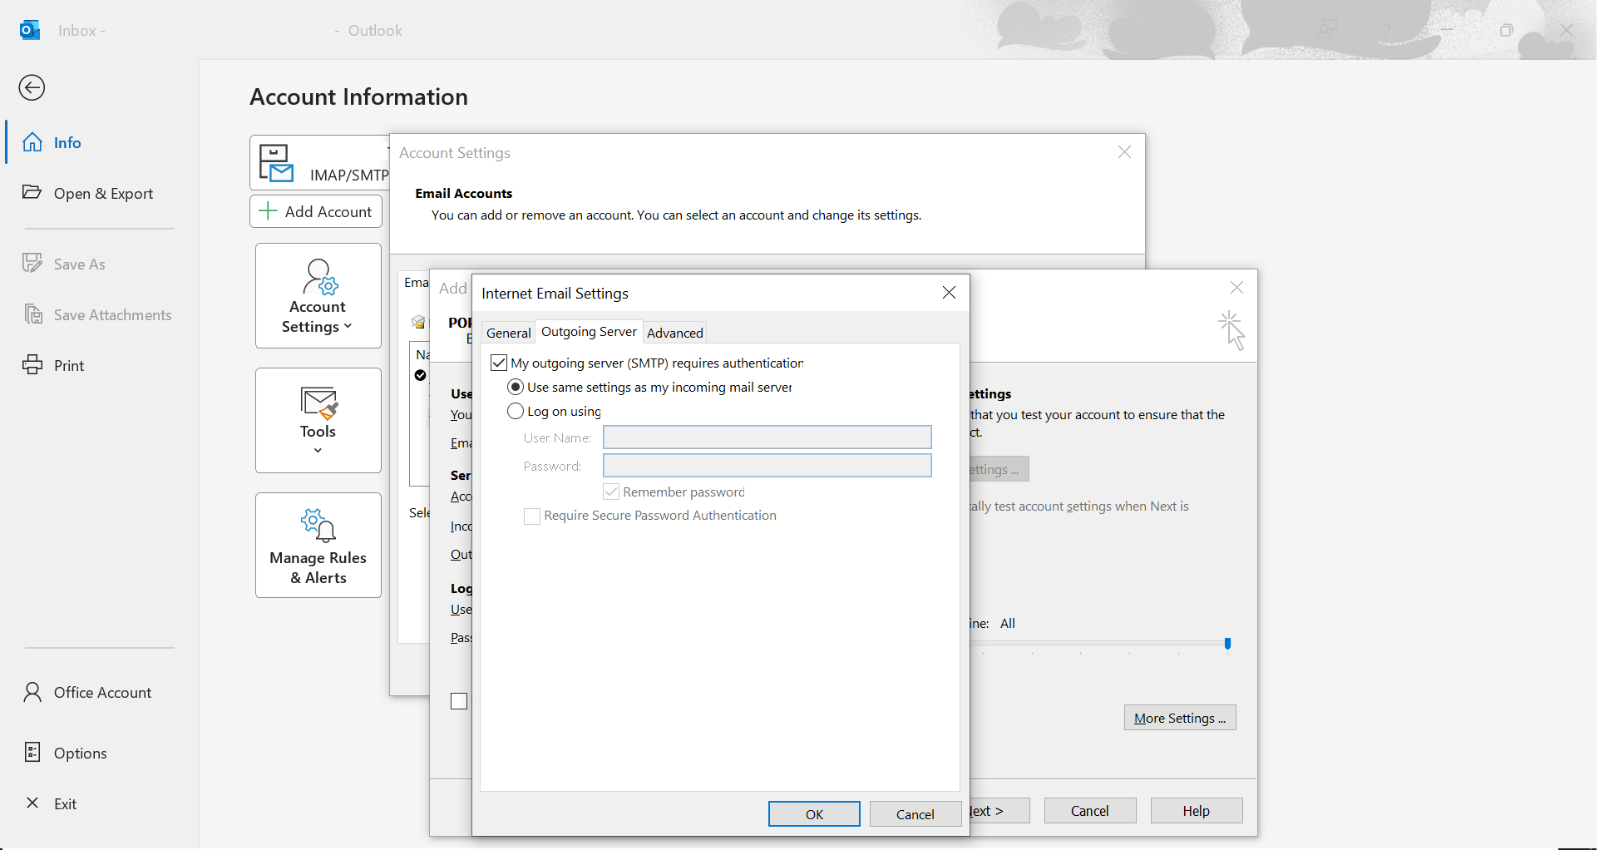Select 'Use same settings as my incoming mail server'
Image resolution: width=1604 pixels, height=850 pixels.
[x=516, y=387]
